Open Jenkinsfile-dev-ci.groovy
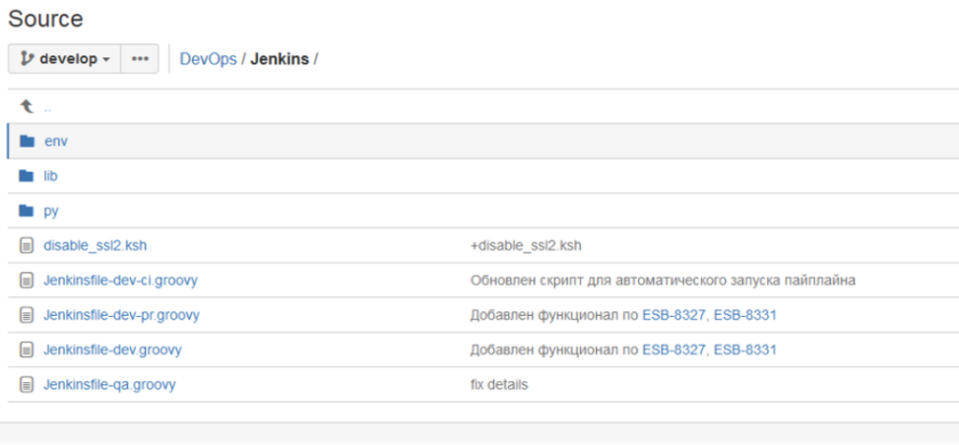Viewport: 959px width, 445px height. click(120, 281)
